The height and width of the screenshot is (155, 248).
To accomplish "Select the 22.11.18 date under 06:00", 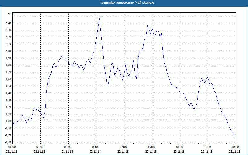I will click(67, 151).
